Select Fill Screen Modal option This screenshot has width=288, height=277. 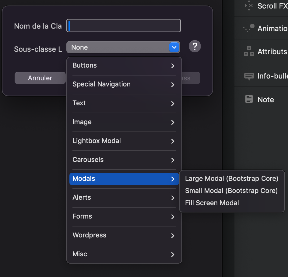pos(212,203)
